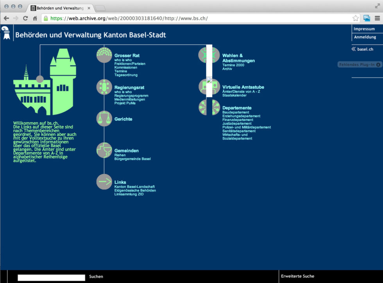Open the Impressum menu item
The height and width of the screenshot is (283, 383).
click(364, 29)
